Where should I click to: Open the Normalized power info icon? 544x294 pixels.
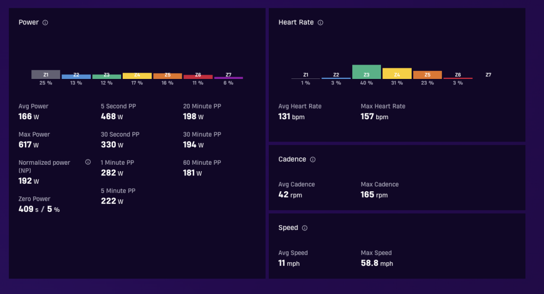(88, 162)
